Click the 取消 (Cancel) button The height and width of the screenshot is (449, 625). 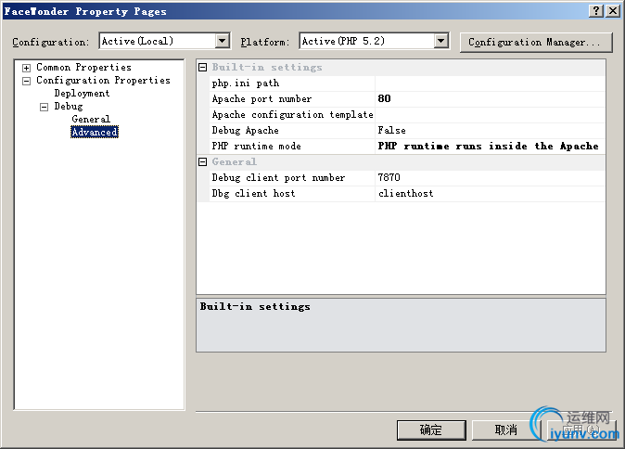[x=505, y=430]
